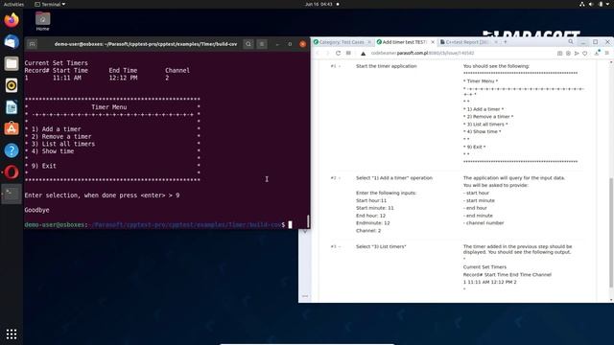The image size is (614, 345).
Task: Open a new browser tab with plus button
Action: [506, 41]
